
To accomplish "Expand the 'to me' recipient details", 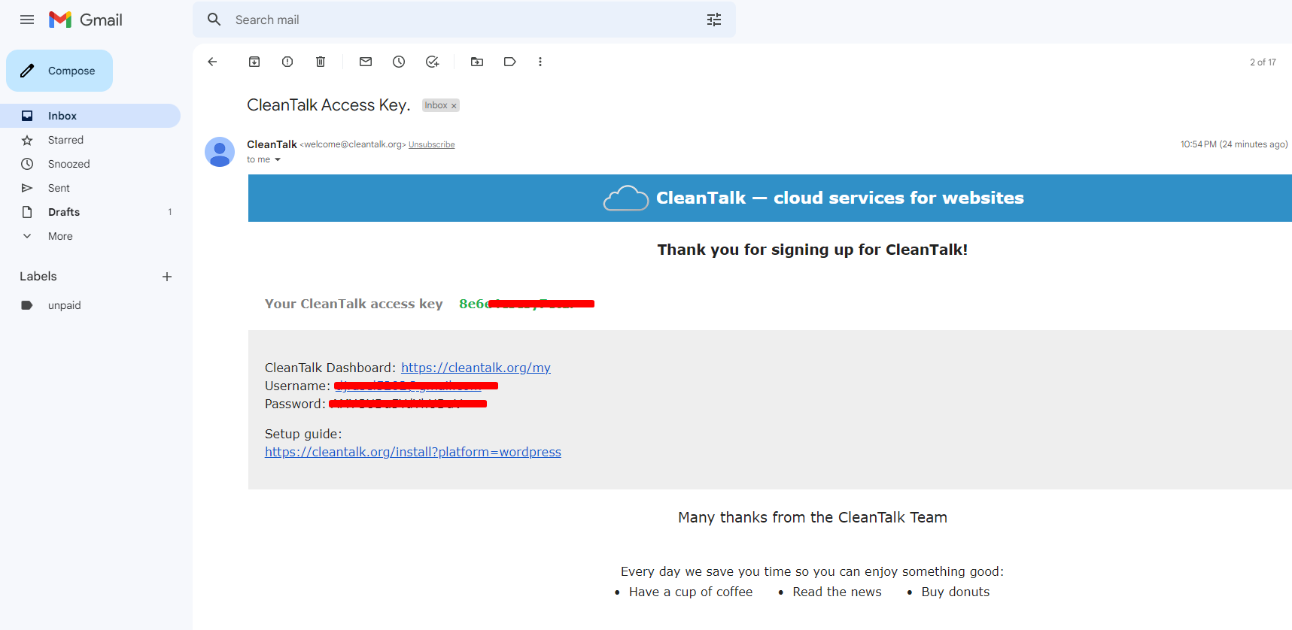I will [x=278, y=159].
